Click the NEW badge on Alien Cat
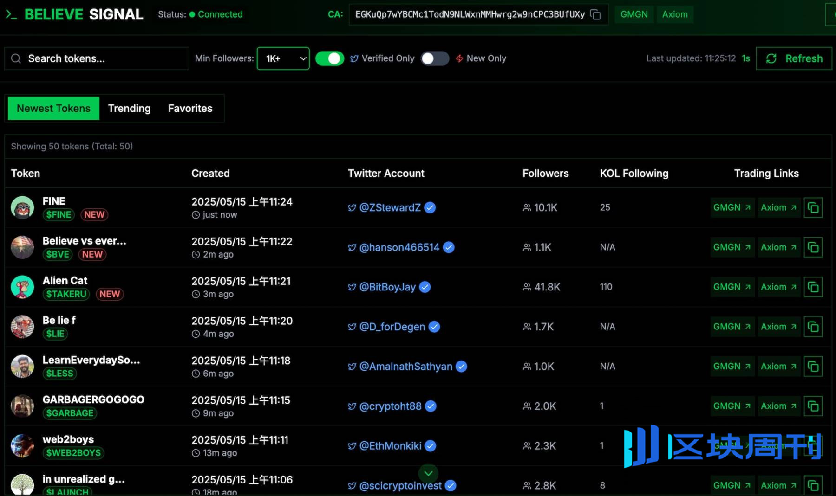This screenshot has width=836, height=496. [110, 294]
